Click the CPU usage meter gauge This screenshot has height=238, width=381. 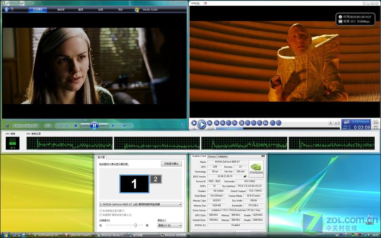(12, 143)
